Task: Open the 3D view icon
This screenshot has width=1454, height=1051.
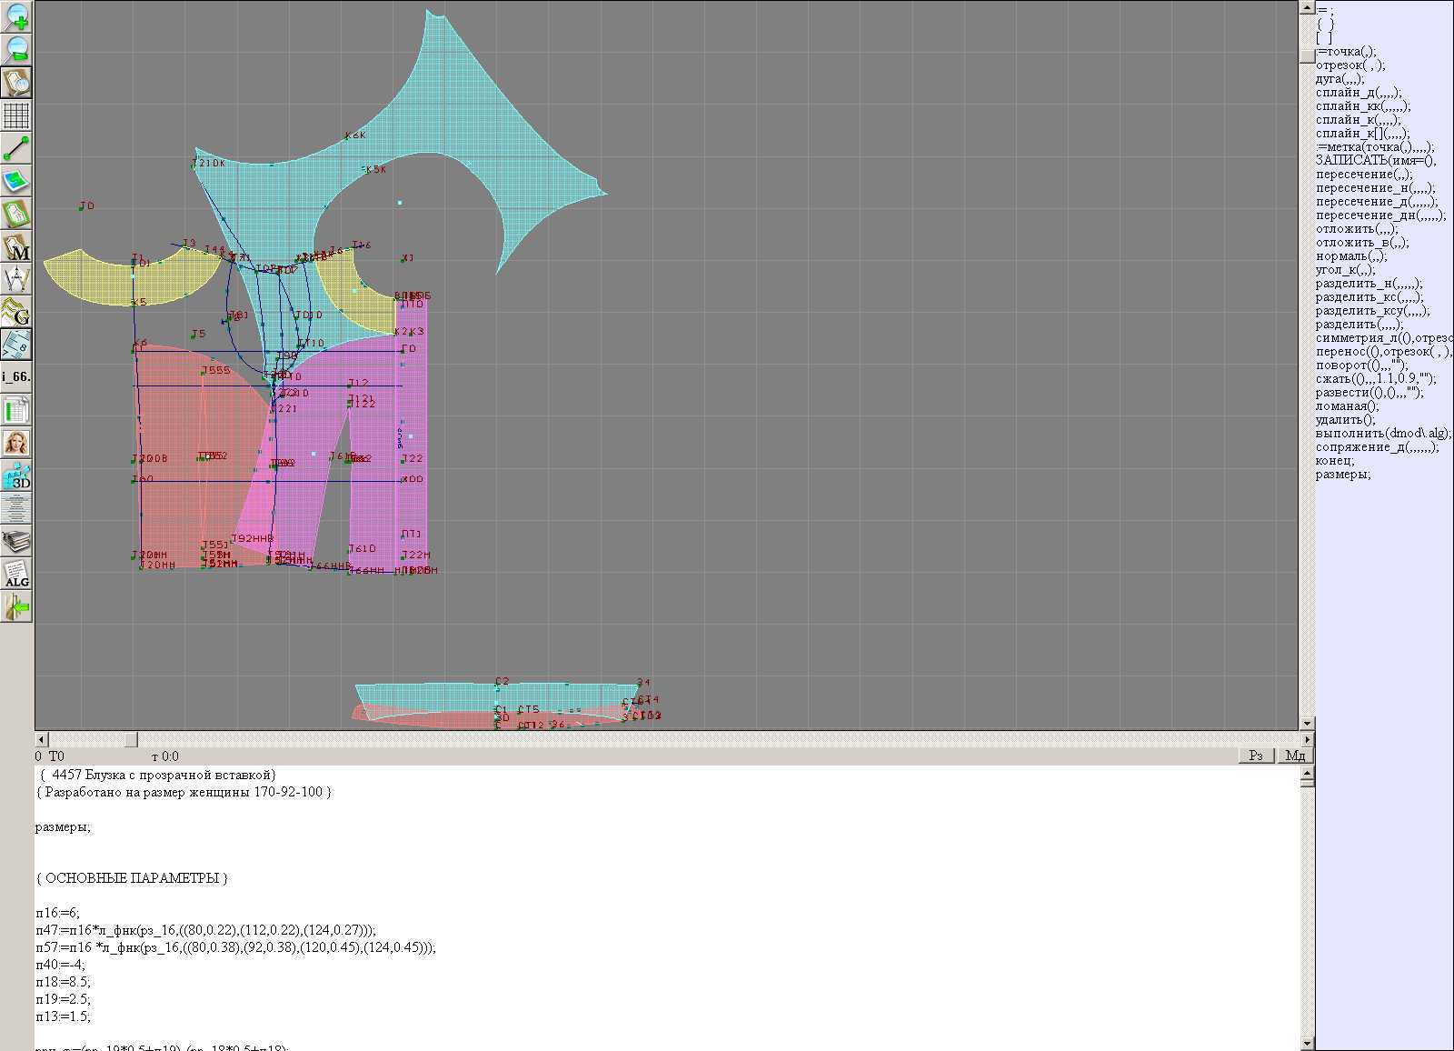Action: point(16,476)
